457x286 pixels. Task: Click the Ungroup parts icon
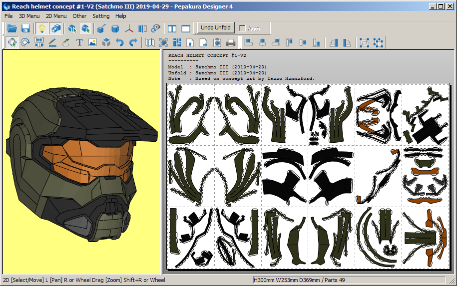pyautogui.click(x=378, y=42)
